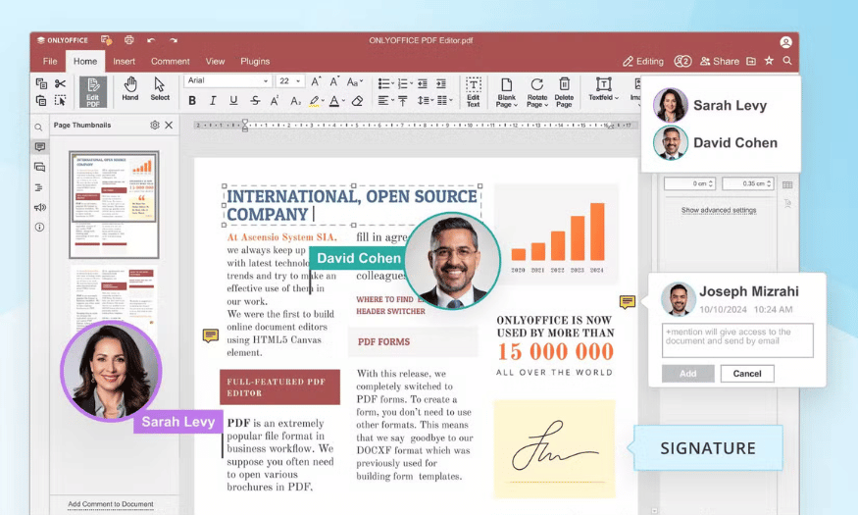Undo the last action
The image size is (858, 515).
pyautogui.click(x=151, y=40)
